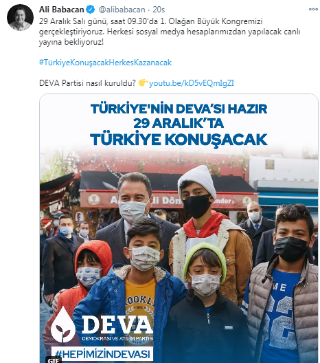Click Ali Babacan's profile avatar photo
The height and width of the screenshot is (363, 320).
(20, 18)
